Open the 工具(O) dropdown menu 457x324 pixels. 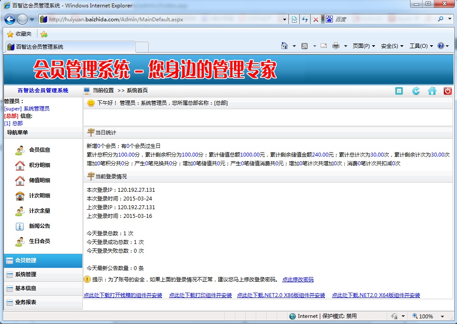pyautogui.click(x=421, y=46)
